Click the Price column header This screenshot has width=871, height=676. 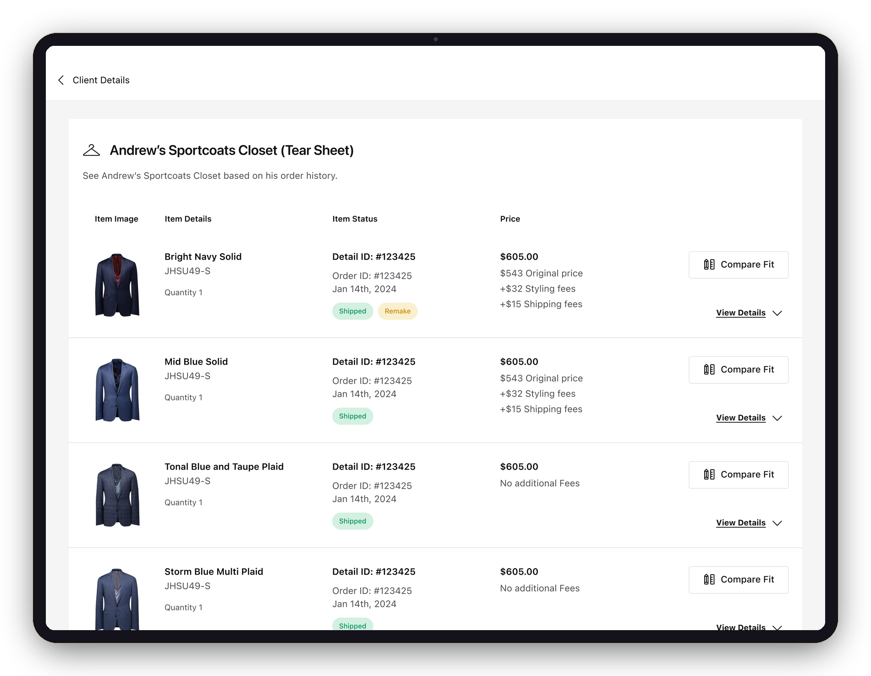[x=510, y=219]
